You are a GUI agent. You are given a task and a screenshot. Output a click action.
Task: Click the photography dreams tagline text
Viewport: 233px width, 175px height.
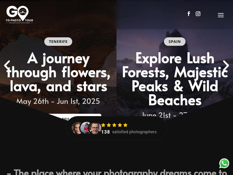[117, 172]
